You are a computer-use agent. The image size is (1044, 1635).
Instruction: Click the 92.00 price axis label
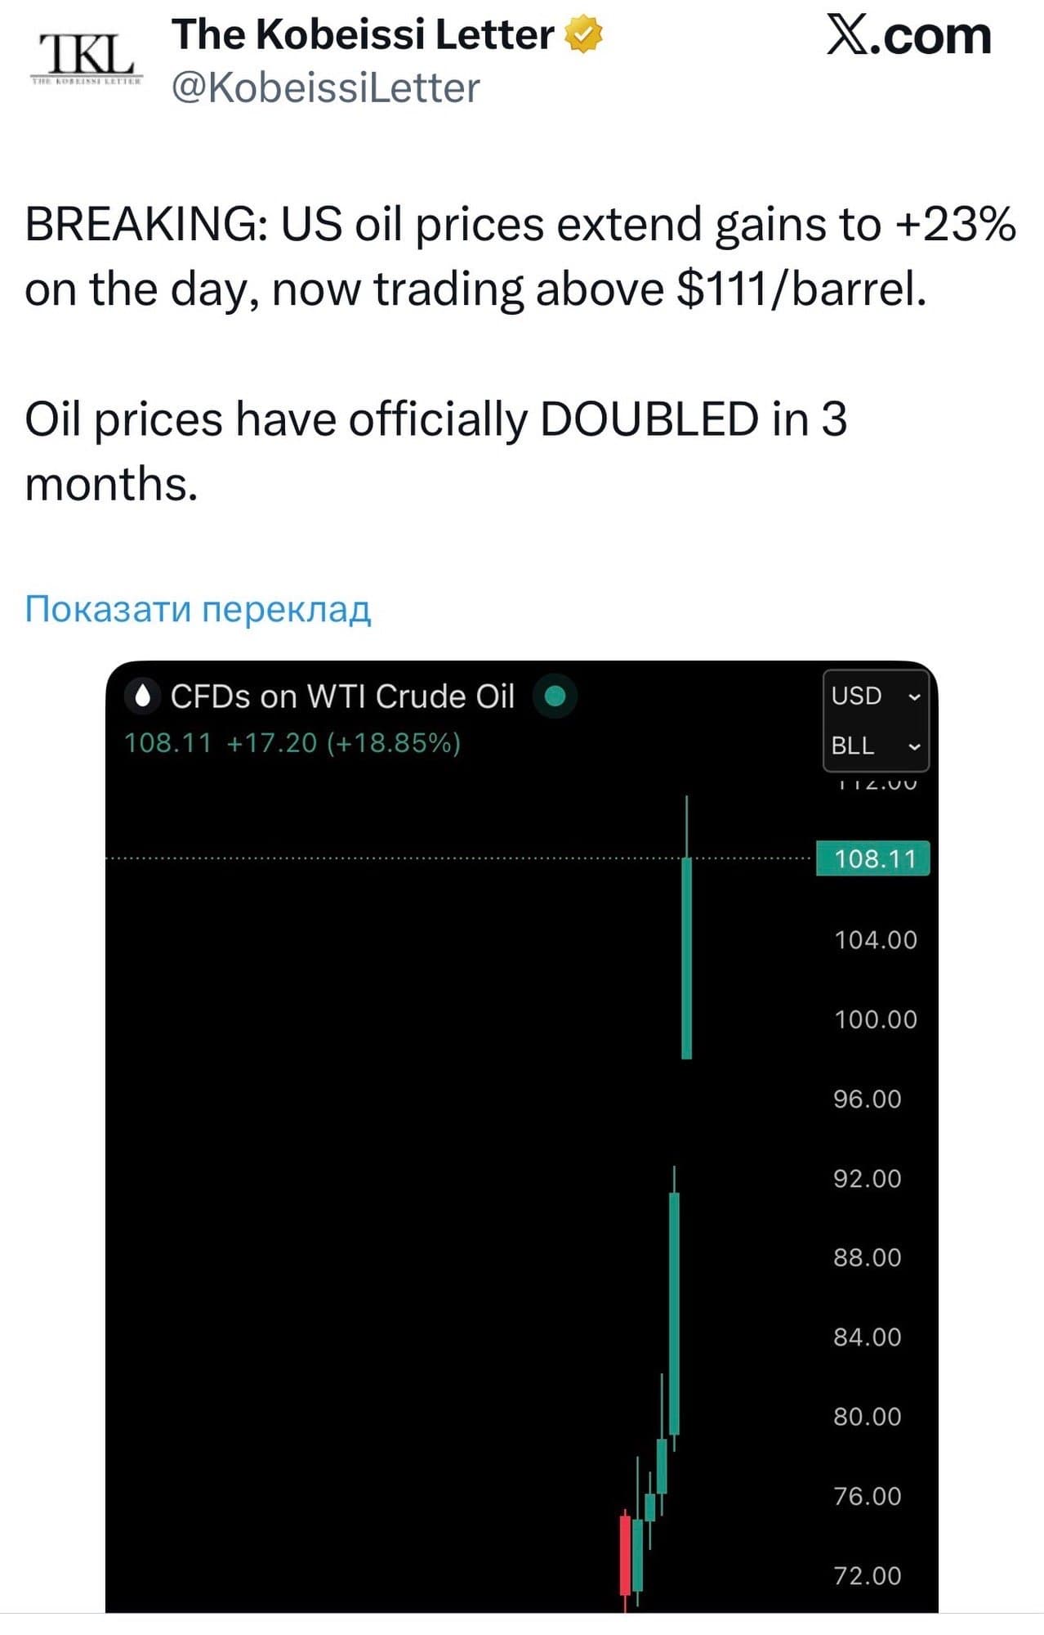click(867, 1178)
